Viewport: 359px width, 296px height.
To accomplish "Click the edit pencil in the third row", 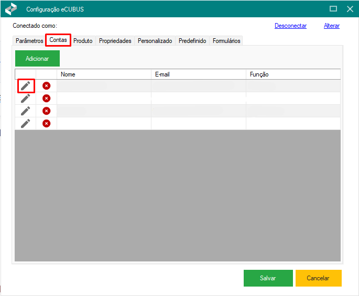I will [25, 111].
